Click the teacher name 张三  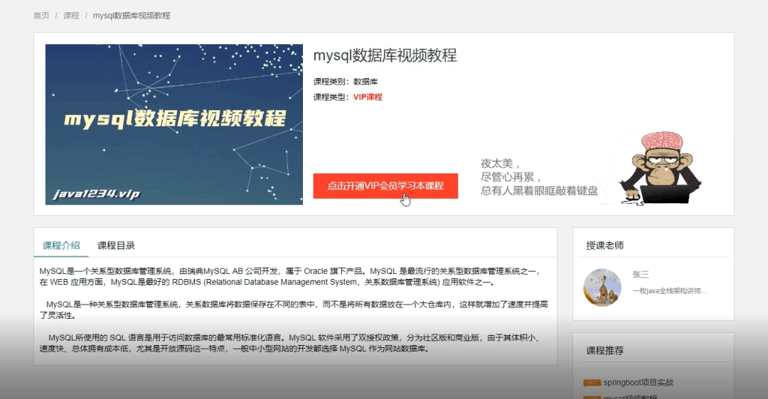click(x=641, y=274)
